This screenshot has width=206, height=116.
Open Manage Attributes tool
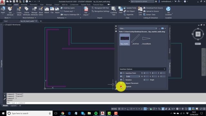coord(34,11)
